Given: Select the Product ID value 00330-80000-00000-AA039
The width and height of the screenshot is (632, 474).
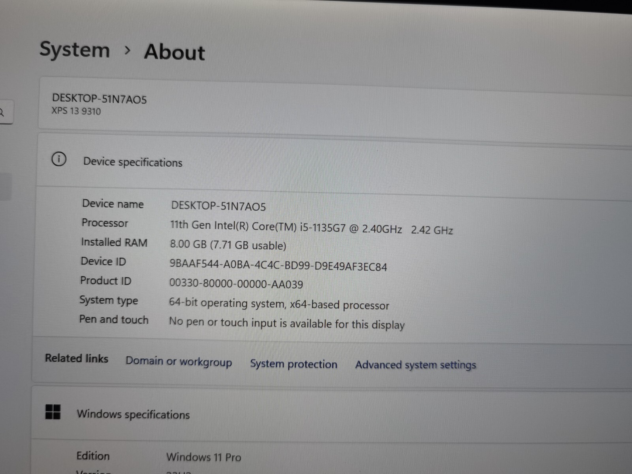Looking at the screenshot, I should click(x=236, y=284).
